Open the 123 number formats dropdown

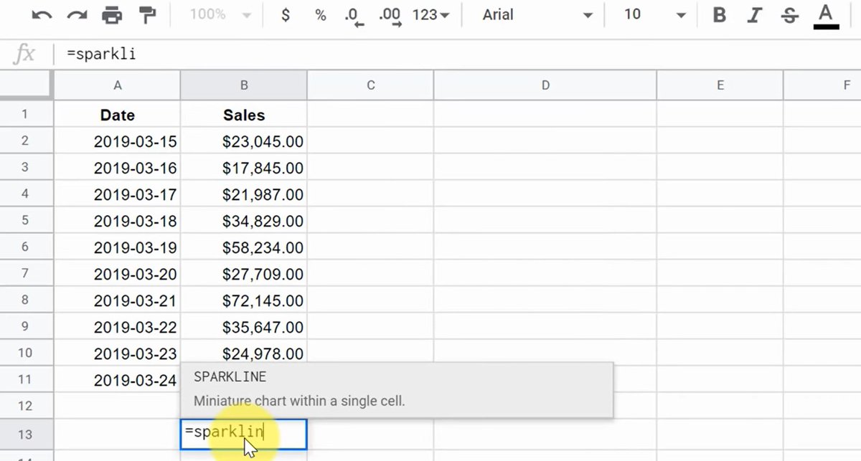click(x=431, y=15)
